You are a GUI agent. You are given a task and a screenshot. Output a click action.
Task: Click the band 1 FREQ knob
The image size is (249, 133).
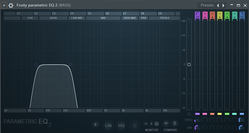pos(197,120)
